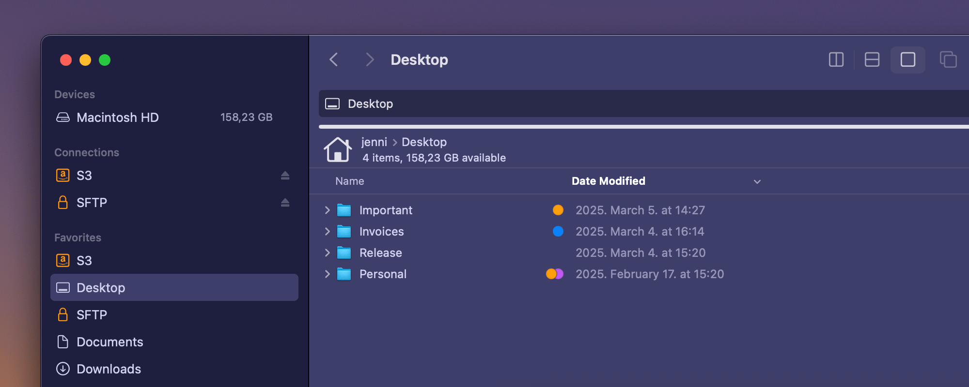This screenshot has width=969, height=387.
Task: Expand the Personal folder
Action: coord(327,274)
